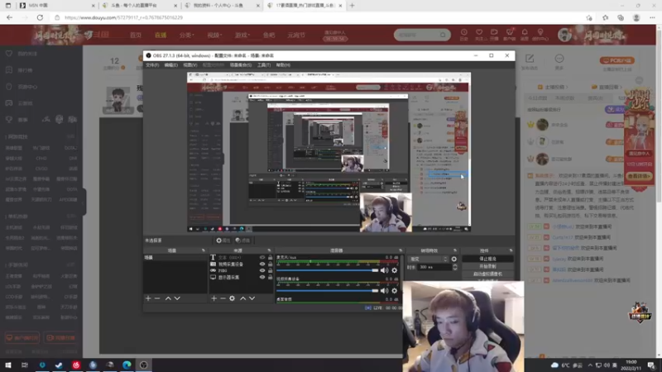
Task: Click the 滤镜 filters button above sources
Action: point(242,241)
